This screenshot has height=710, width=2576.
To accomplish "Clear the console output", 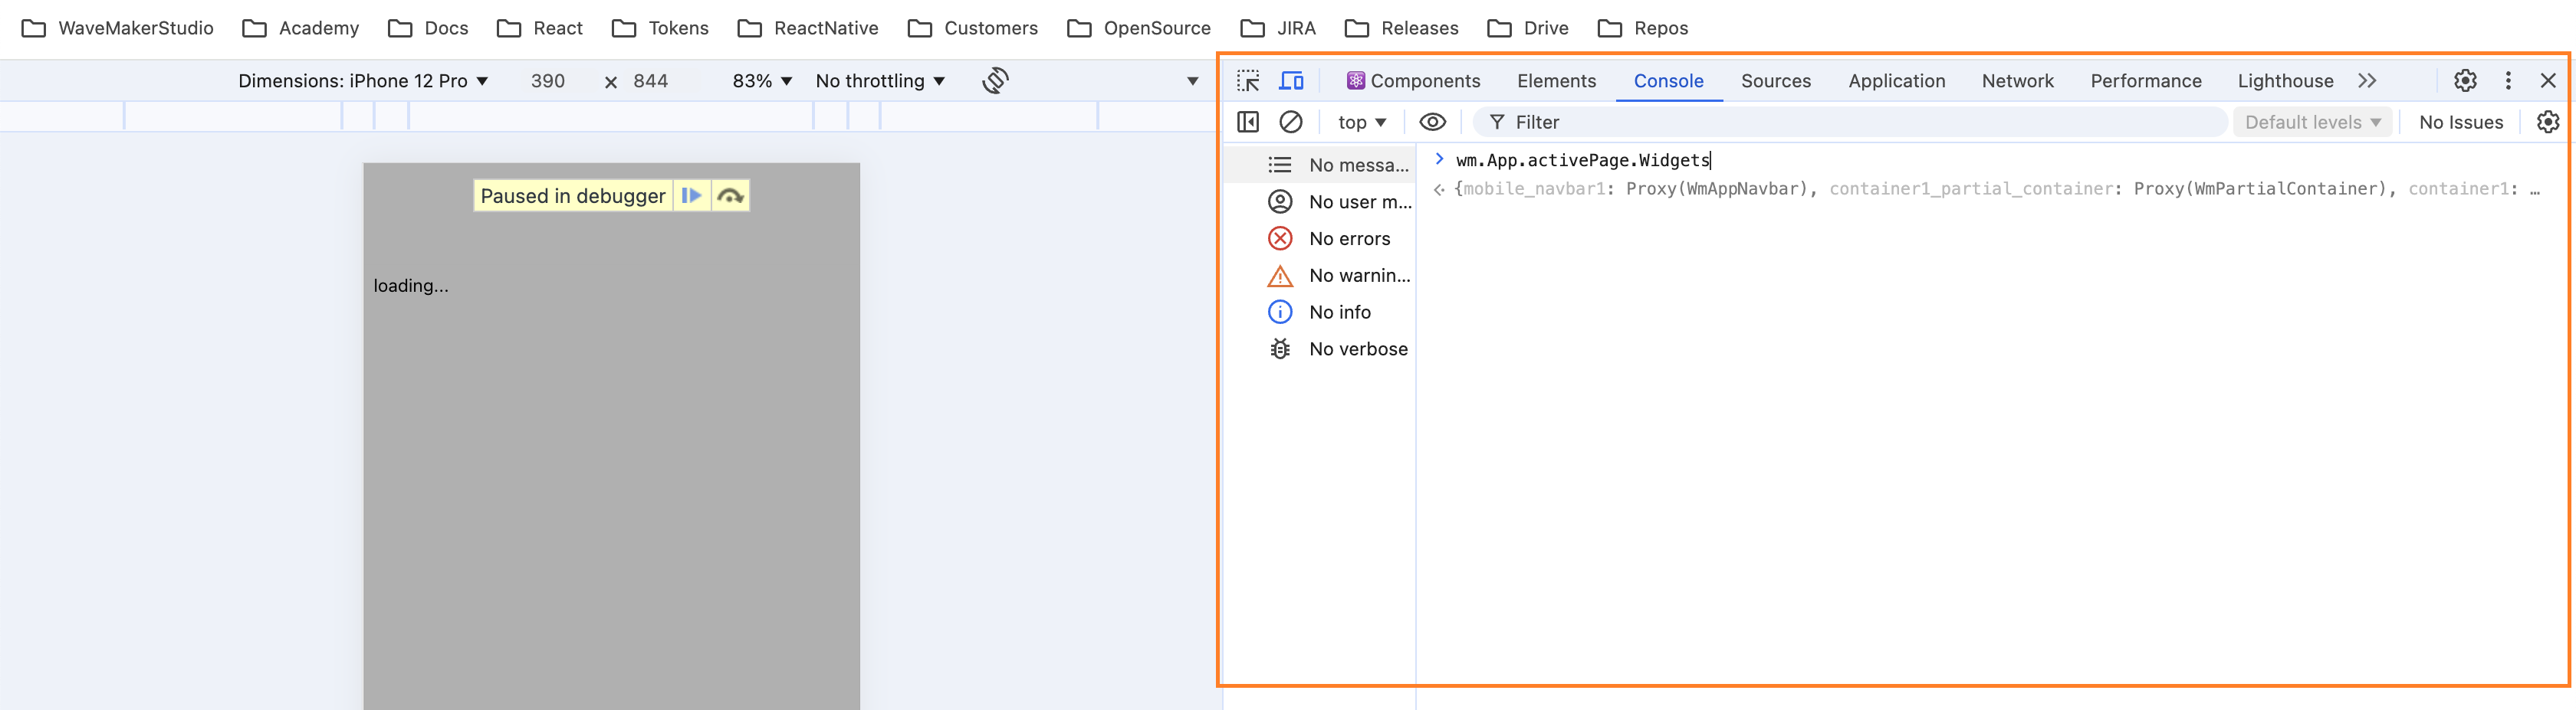I will point(1292,121).
